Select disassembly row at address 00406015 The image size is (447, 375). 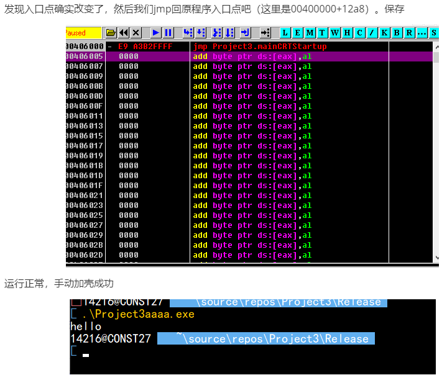249,136
